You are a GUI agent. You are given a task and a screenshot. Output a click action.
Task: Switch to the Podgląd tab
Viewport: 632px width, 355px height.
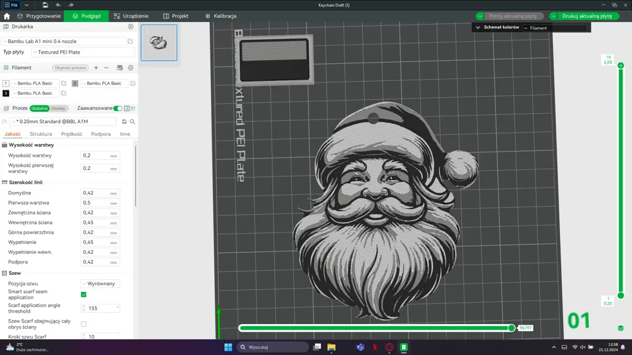pos(86,16)
